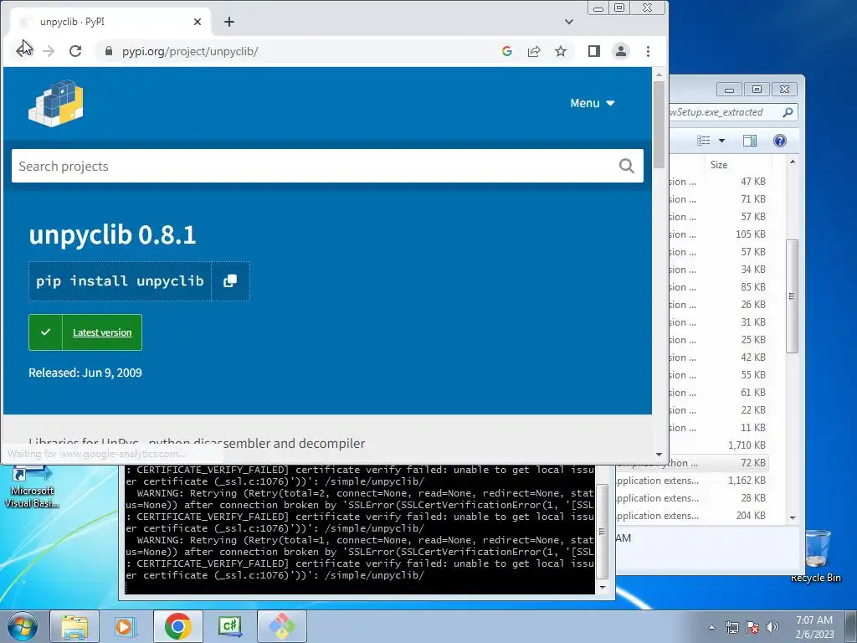857x643 pixels.
Task: Change view icon in Explorer window
Action: point(704,141)
